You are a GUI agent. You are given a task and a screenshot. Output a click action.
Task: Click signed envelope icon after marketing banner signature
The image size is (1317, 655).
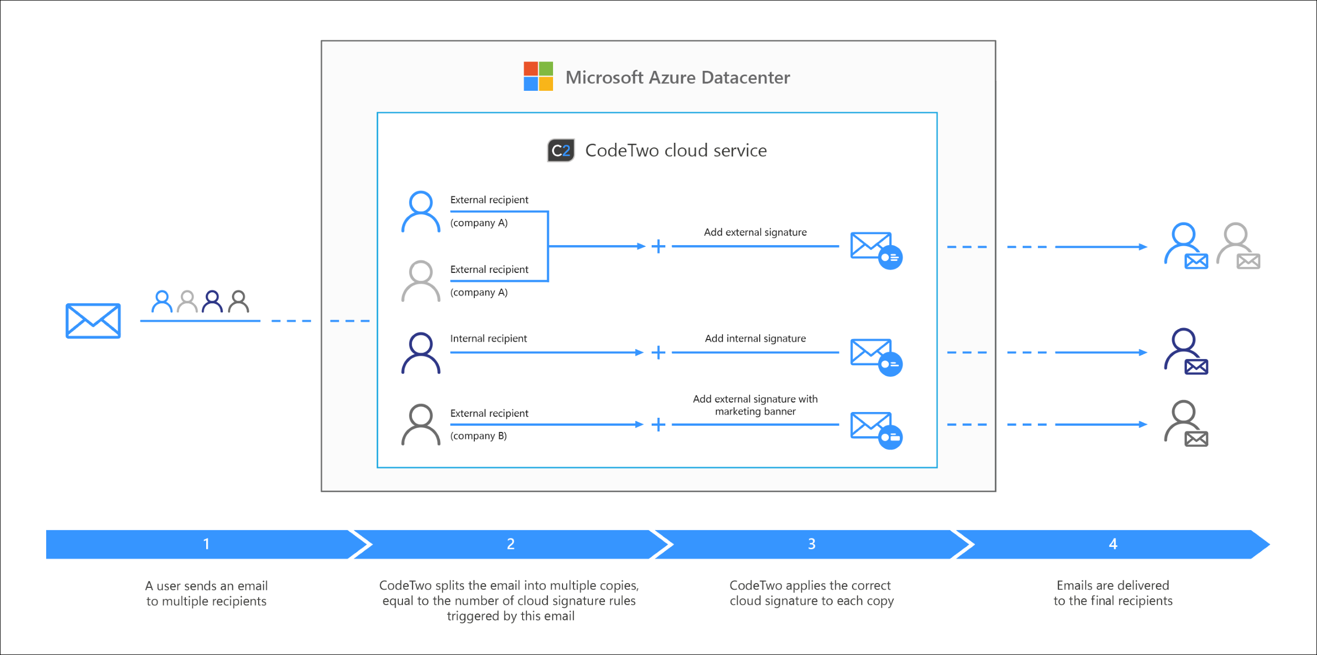tap(877, 431)
